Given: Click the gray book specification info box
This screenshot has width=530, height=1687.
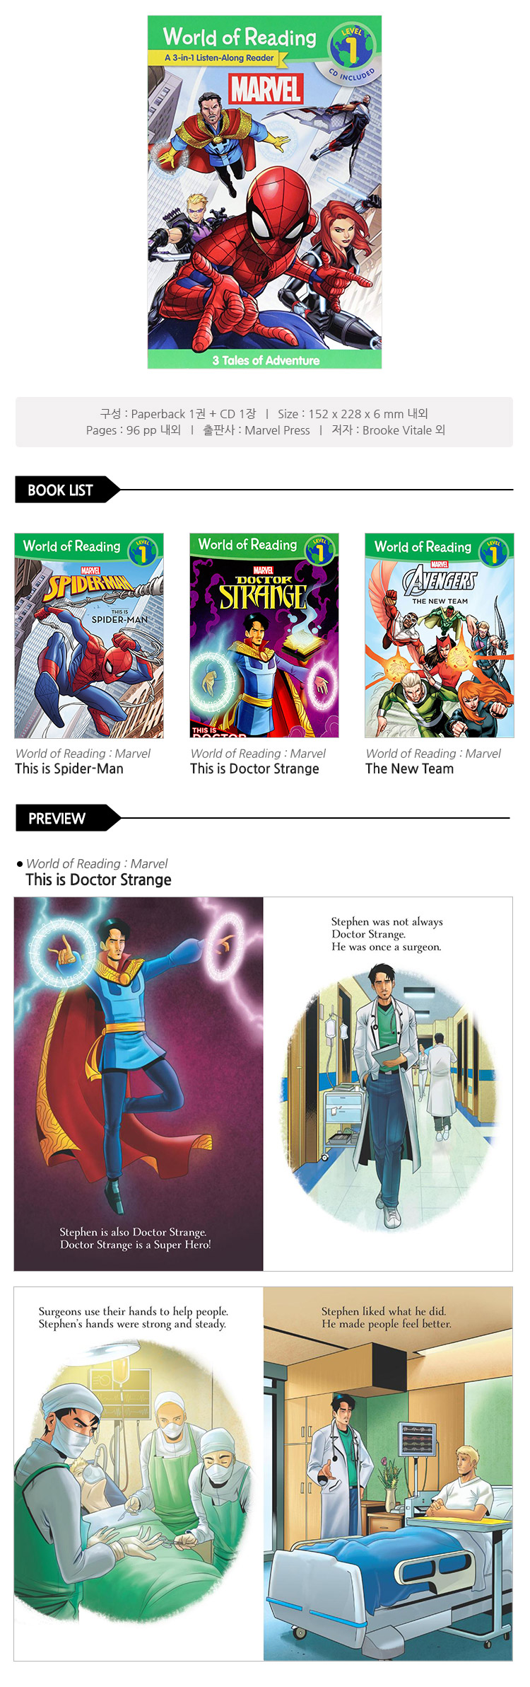Looking at the screenshot, I should point(264,422).
